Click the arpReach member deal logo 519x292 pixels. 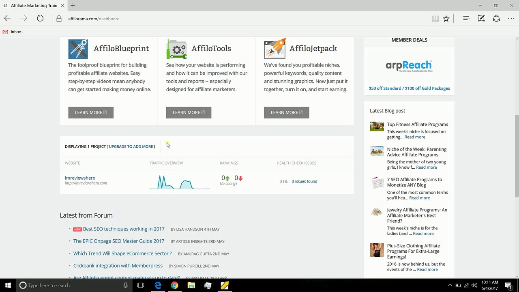tap(409, 66)
